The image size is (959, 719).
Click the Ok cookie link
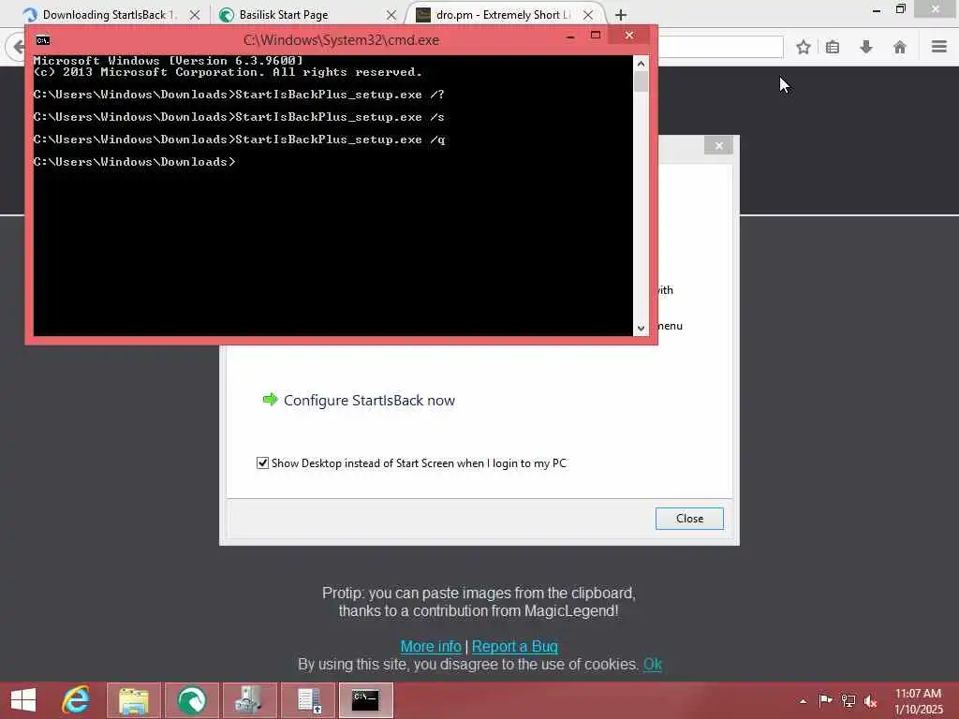[653, 664]
